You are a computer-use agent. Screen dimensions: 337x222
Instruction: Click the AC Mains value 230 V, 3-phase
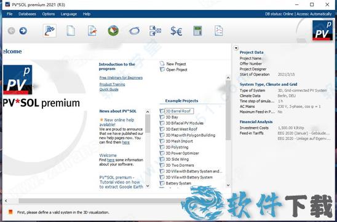(299, 106)
